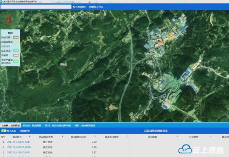Click the 弃渣场 legend swatch
Image resolution: width=229 pixels, height=157 pixels.
click(x=16, y=55)
